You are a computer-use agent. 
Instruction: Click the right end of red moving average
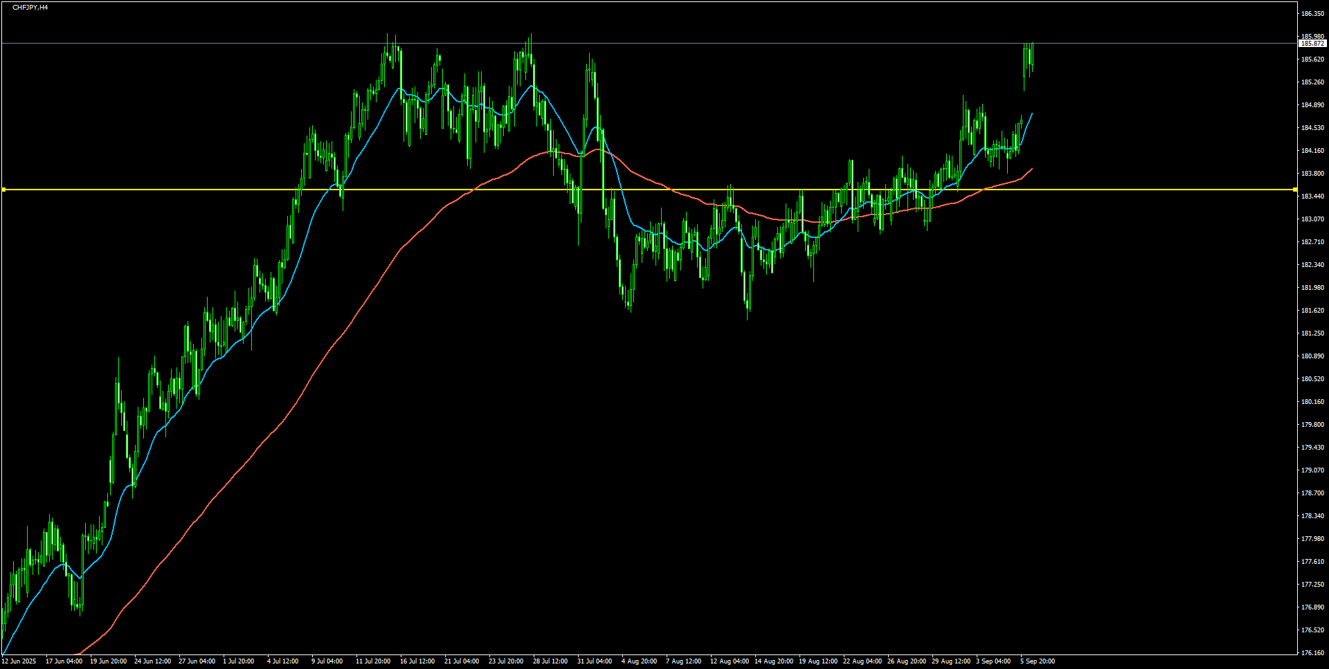pos(1032,169)
